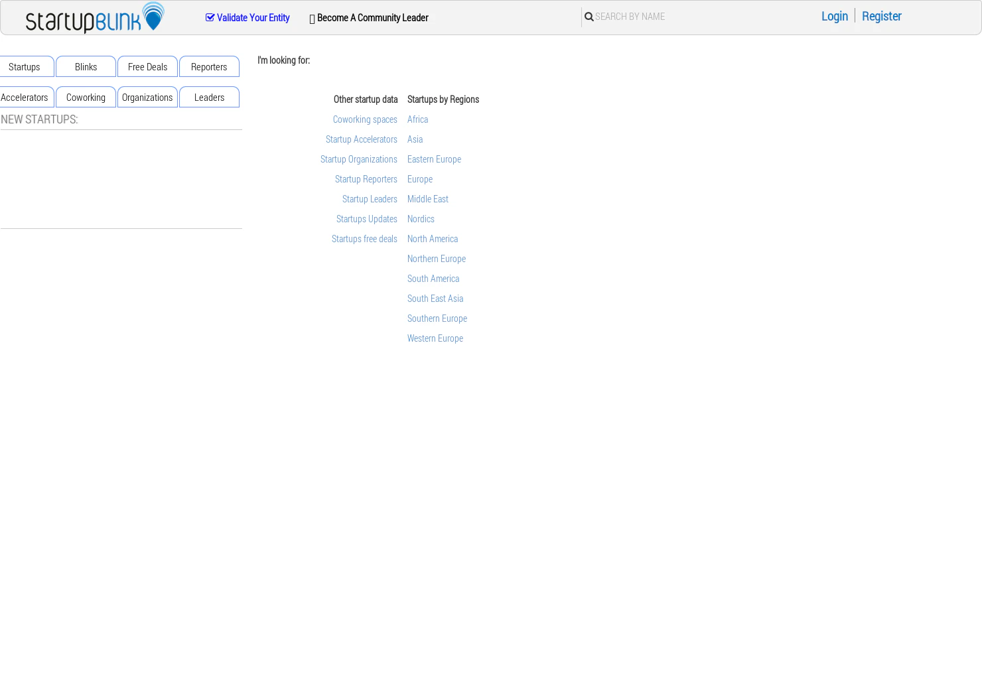Select the Startups tab
This screenshot has height=688, width=982.
25,66
